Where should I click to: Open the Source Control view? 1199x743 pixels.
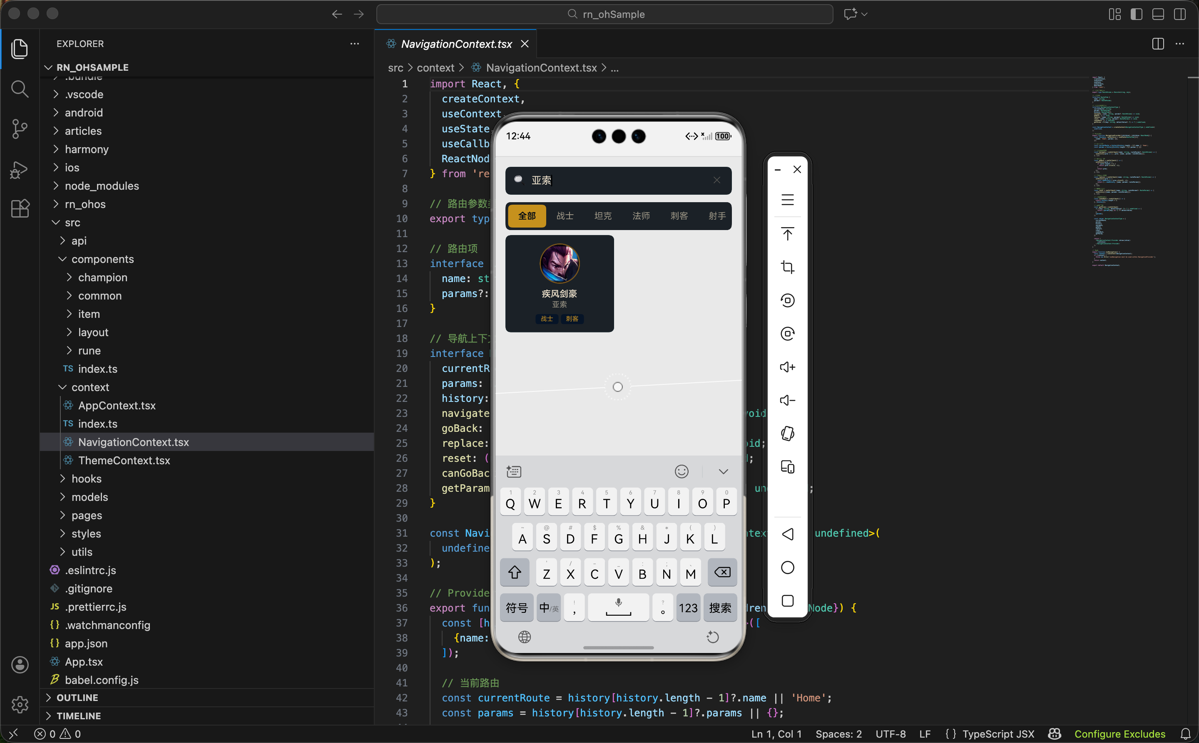[20, 129]
